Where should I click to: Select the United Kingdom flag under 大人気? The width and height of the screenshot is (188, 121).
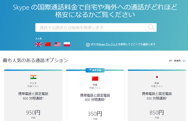[x=39, y=44]
